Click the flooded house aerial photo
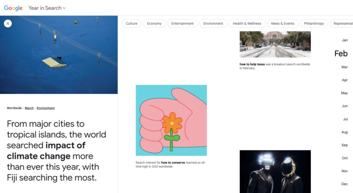Viewport: 353px width, 193px height. [x=59, y=55]
